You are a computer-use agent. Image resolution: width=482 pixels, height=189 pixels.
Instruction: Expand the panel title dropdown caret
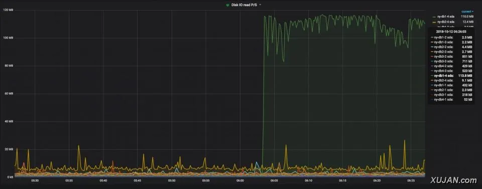pyautogui.click(x=260, y=5)
